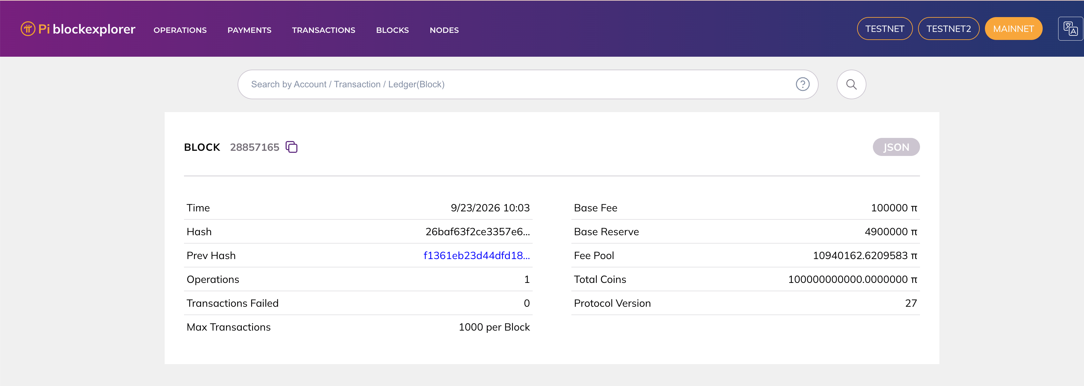Viewport: 1084px width, 386px height.
Task: Click the Time value 9/23/2026 10:03
Action: pos(490,208)
